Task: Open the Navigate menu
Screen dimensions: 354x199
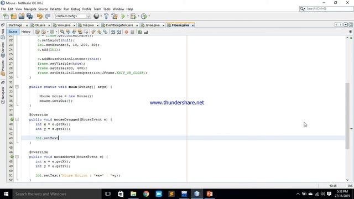Action: point(30,9)
